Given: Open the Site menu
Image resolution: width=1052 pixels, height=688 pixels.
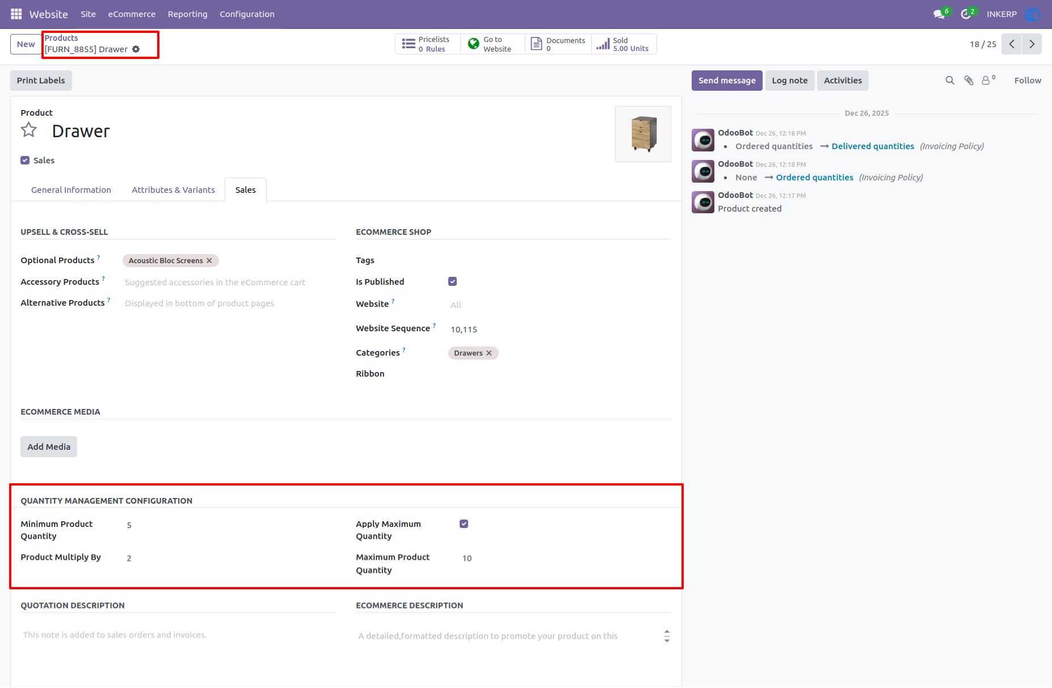Looking at the screenshot, I should click(x=88, y=14).
